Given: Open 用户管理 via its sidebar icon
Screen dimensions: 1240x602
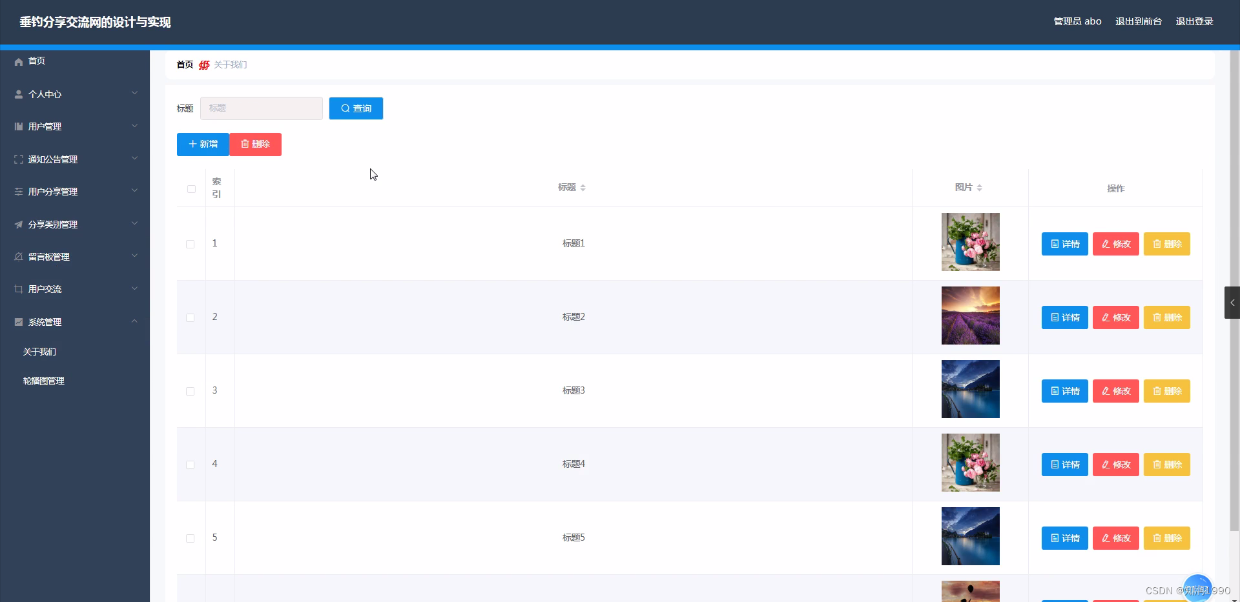Looking at the screenshot, I should click(18, 126).
